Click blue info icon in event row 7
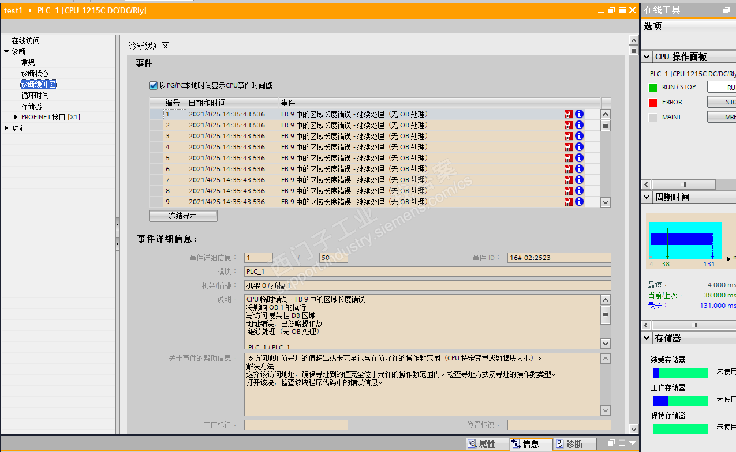This screenshot has height=452, width=736. [579, 180]
